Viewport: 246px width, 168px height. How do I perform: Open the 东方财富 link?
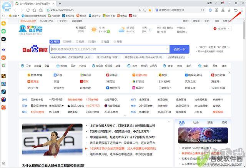point(218,75)
